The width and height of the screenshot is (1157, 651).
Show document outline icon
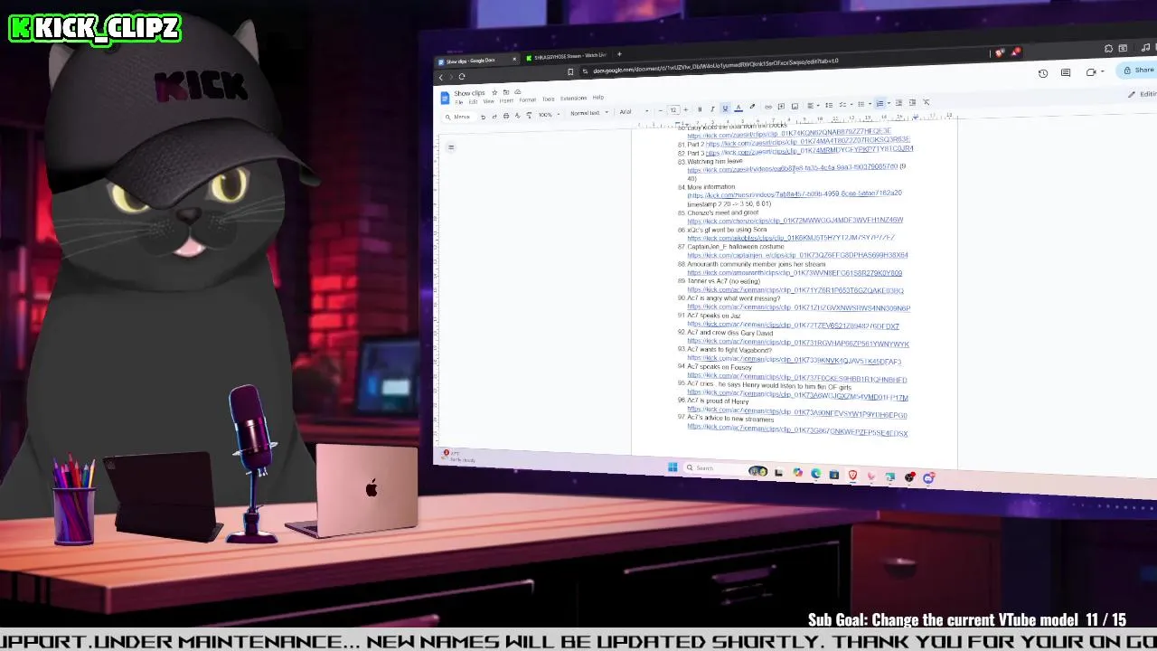(451, 147)
